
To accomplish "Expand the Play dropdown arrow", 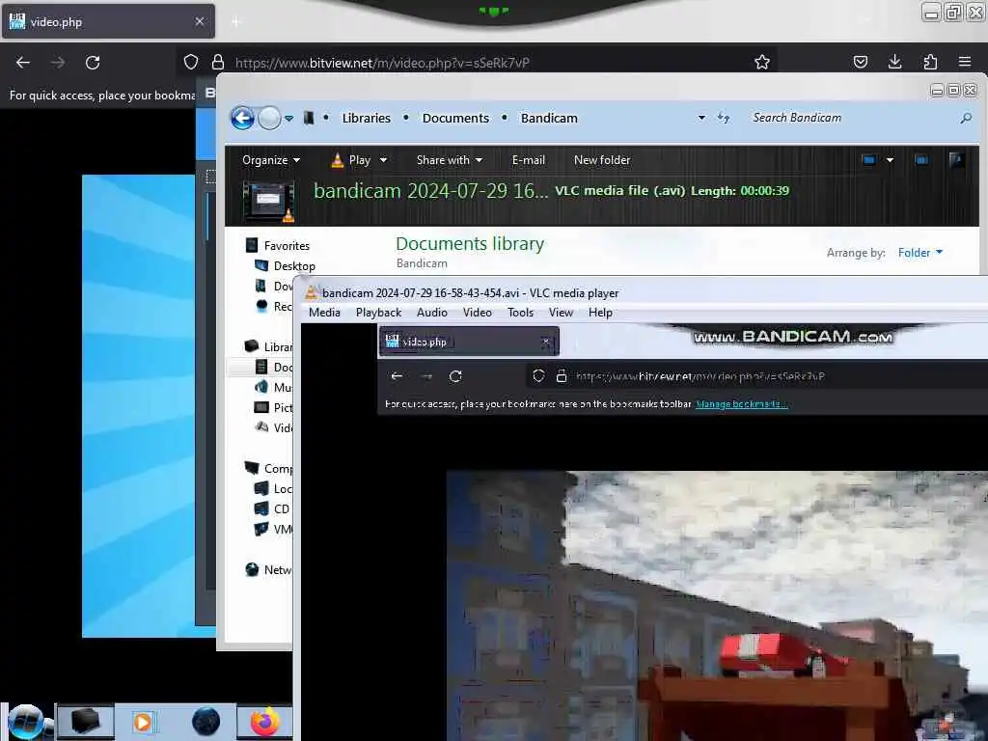I will click(383, 160).
